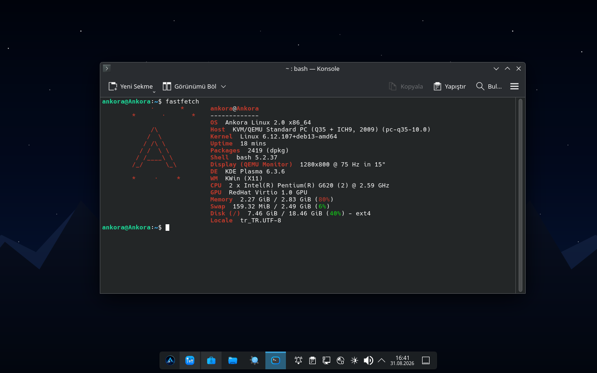Open the Ankora application launcher
This screenshot has width=597, height=373.
click(x=170, y=360)
